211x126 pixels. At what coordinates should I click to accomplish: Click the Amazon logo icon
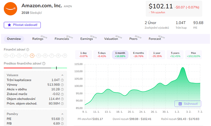(x=11, y=9)
